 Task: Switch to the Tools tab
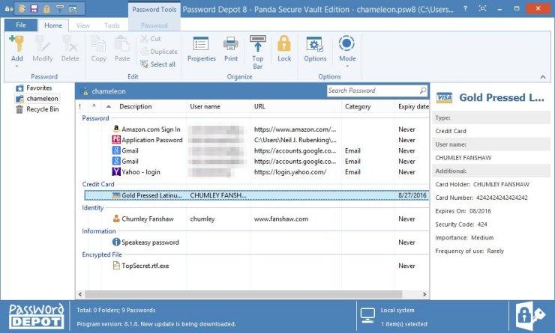pyautogui.click(x=112, y=25)
